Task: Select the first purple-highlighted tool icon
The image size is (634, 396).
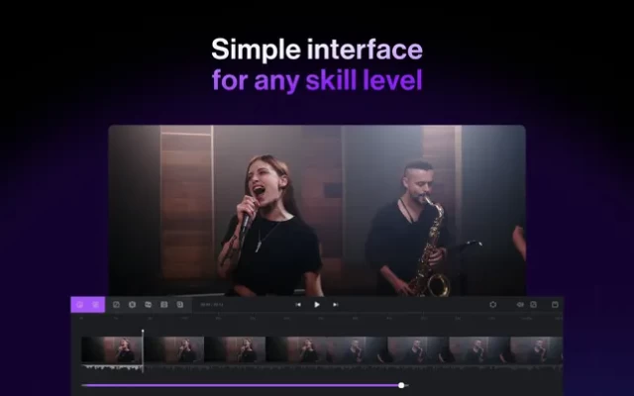Action: click(x=80, y=305)
